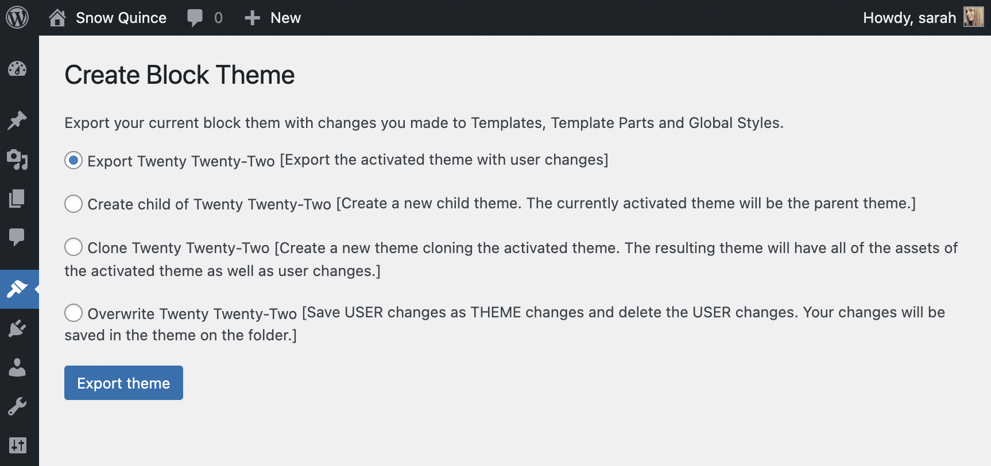The image size is (991, 466).
Task: Open the Settings sliders icon
Action: [x=17, y=445]
